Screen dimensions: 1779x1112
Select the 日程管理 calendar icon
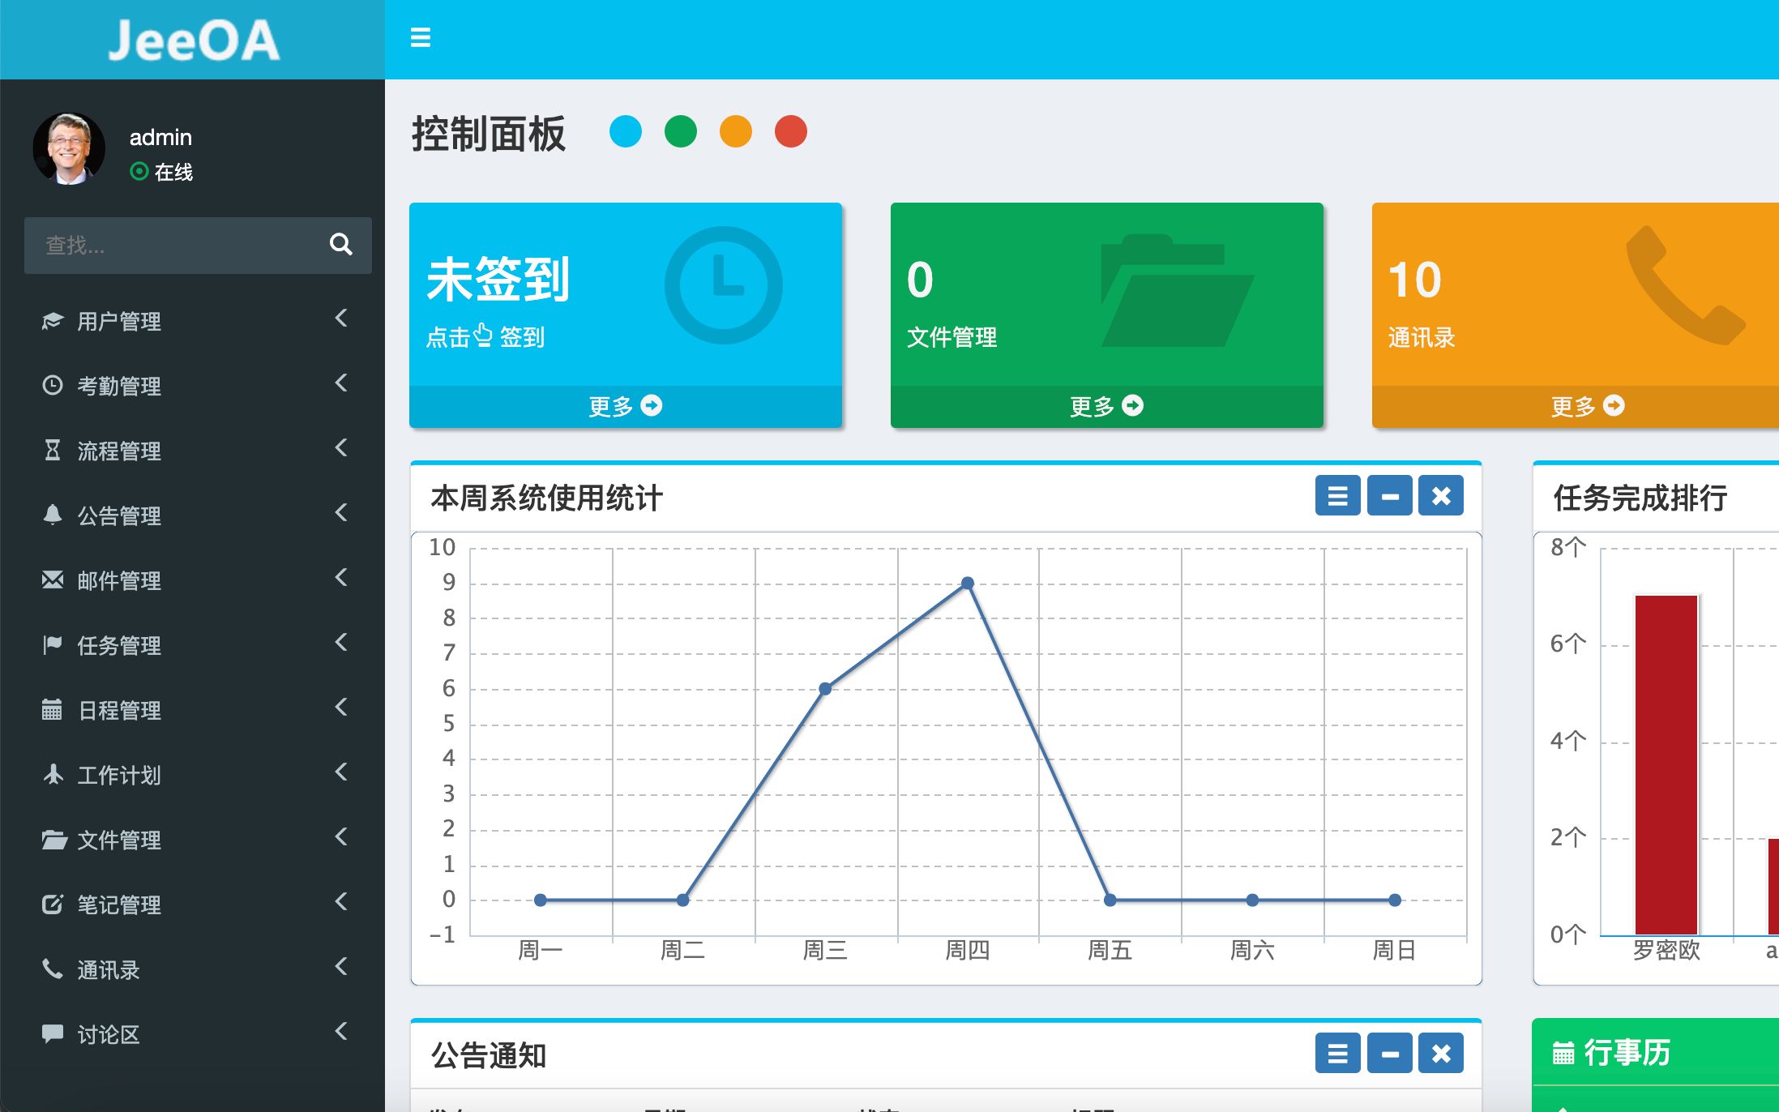point(52,711)
